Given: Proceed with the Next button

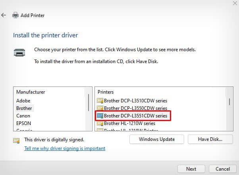Looking at the screenshot, I should pyautogui.click(x=191, y=169).
